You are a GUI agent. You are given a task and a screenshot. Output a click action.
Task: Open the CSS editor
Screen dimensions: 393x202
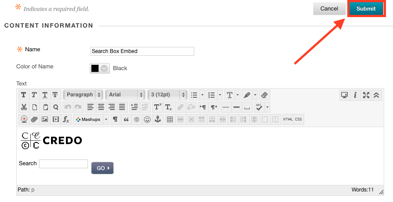298,119
